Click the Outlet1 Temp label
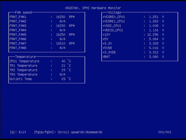Image resolution: width=186 pixels, height=140 pixels. tap(21, 79)
